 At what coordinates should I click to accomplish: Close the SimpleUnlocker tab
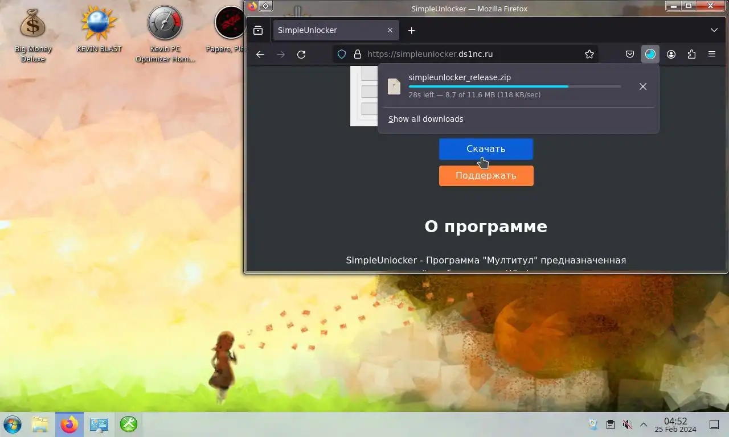click(390, 30)
